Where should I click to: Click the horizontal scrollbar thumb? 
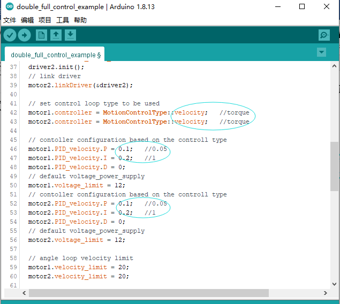[x=149, y=293]
